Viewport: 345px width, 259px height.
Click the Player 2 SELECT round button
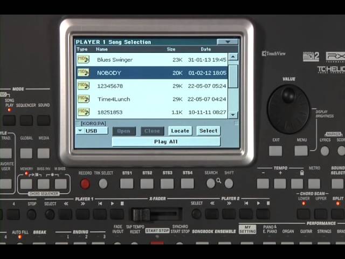pyautogui.click(x=196, y=214)
